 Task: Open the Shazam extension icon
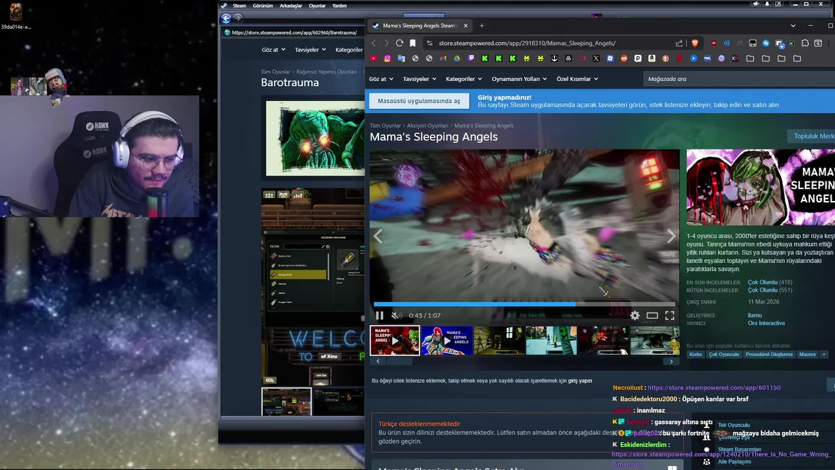click(766, 43)
